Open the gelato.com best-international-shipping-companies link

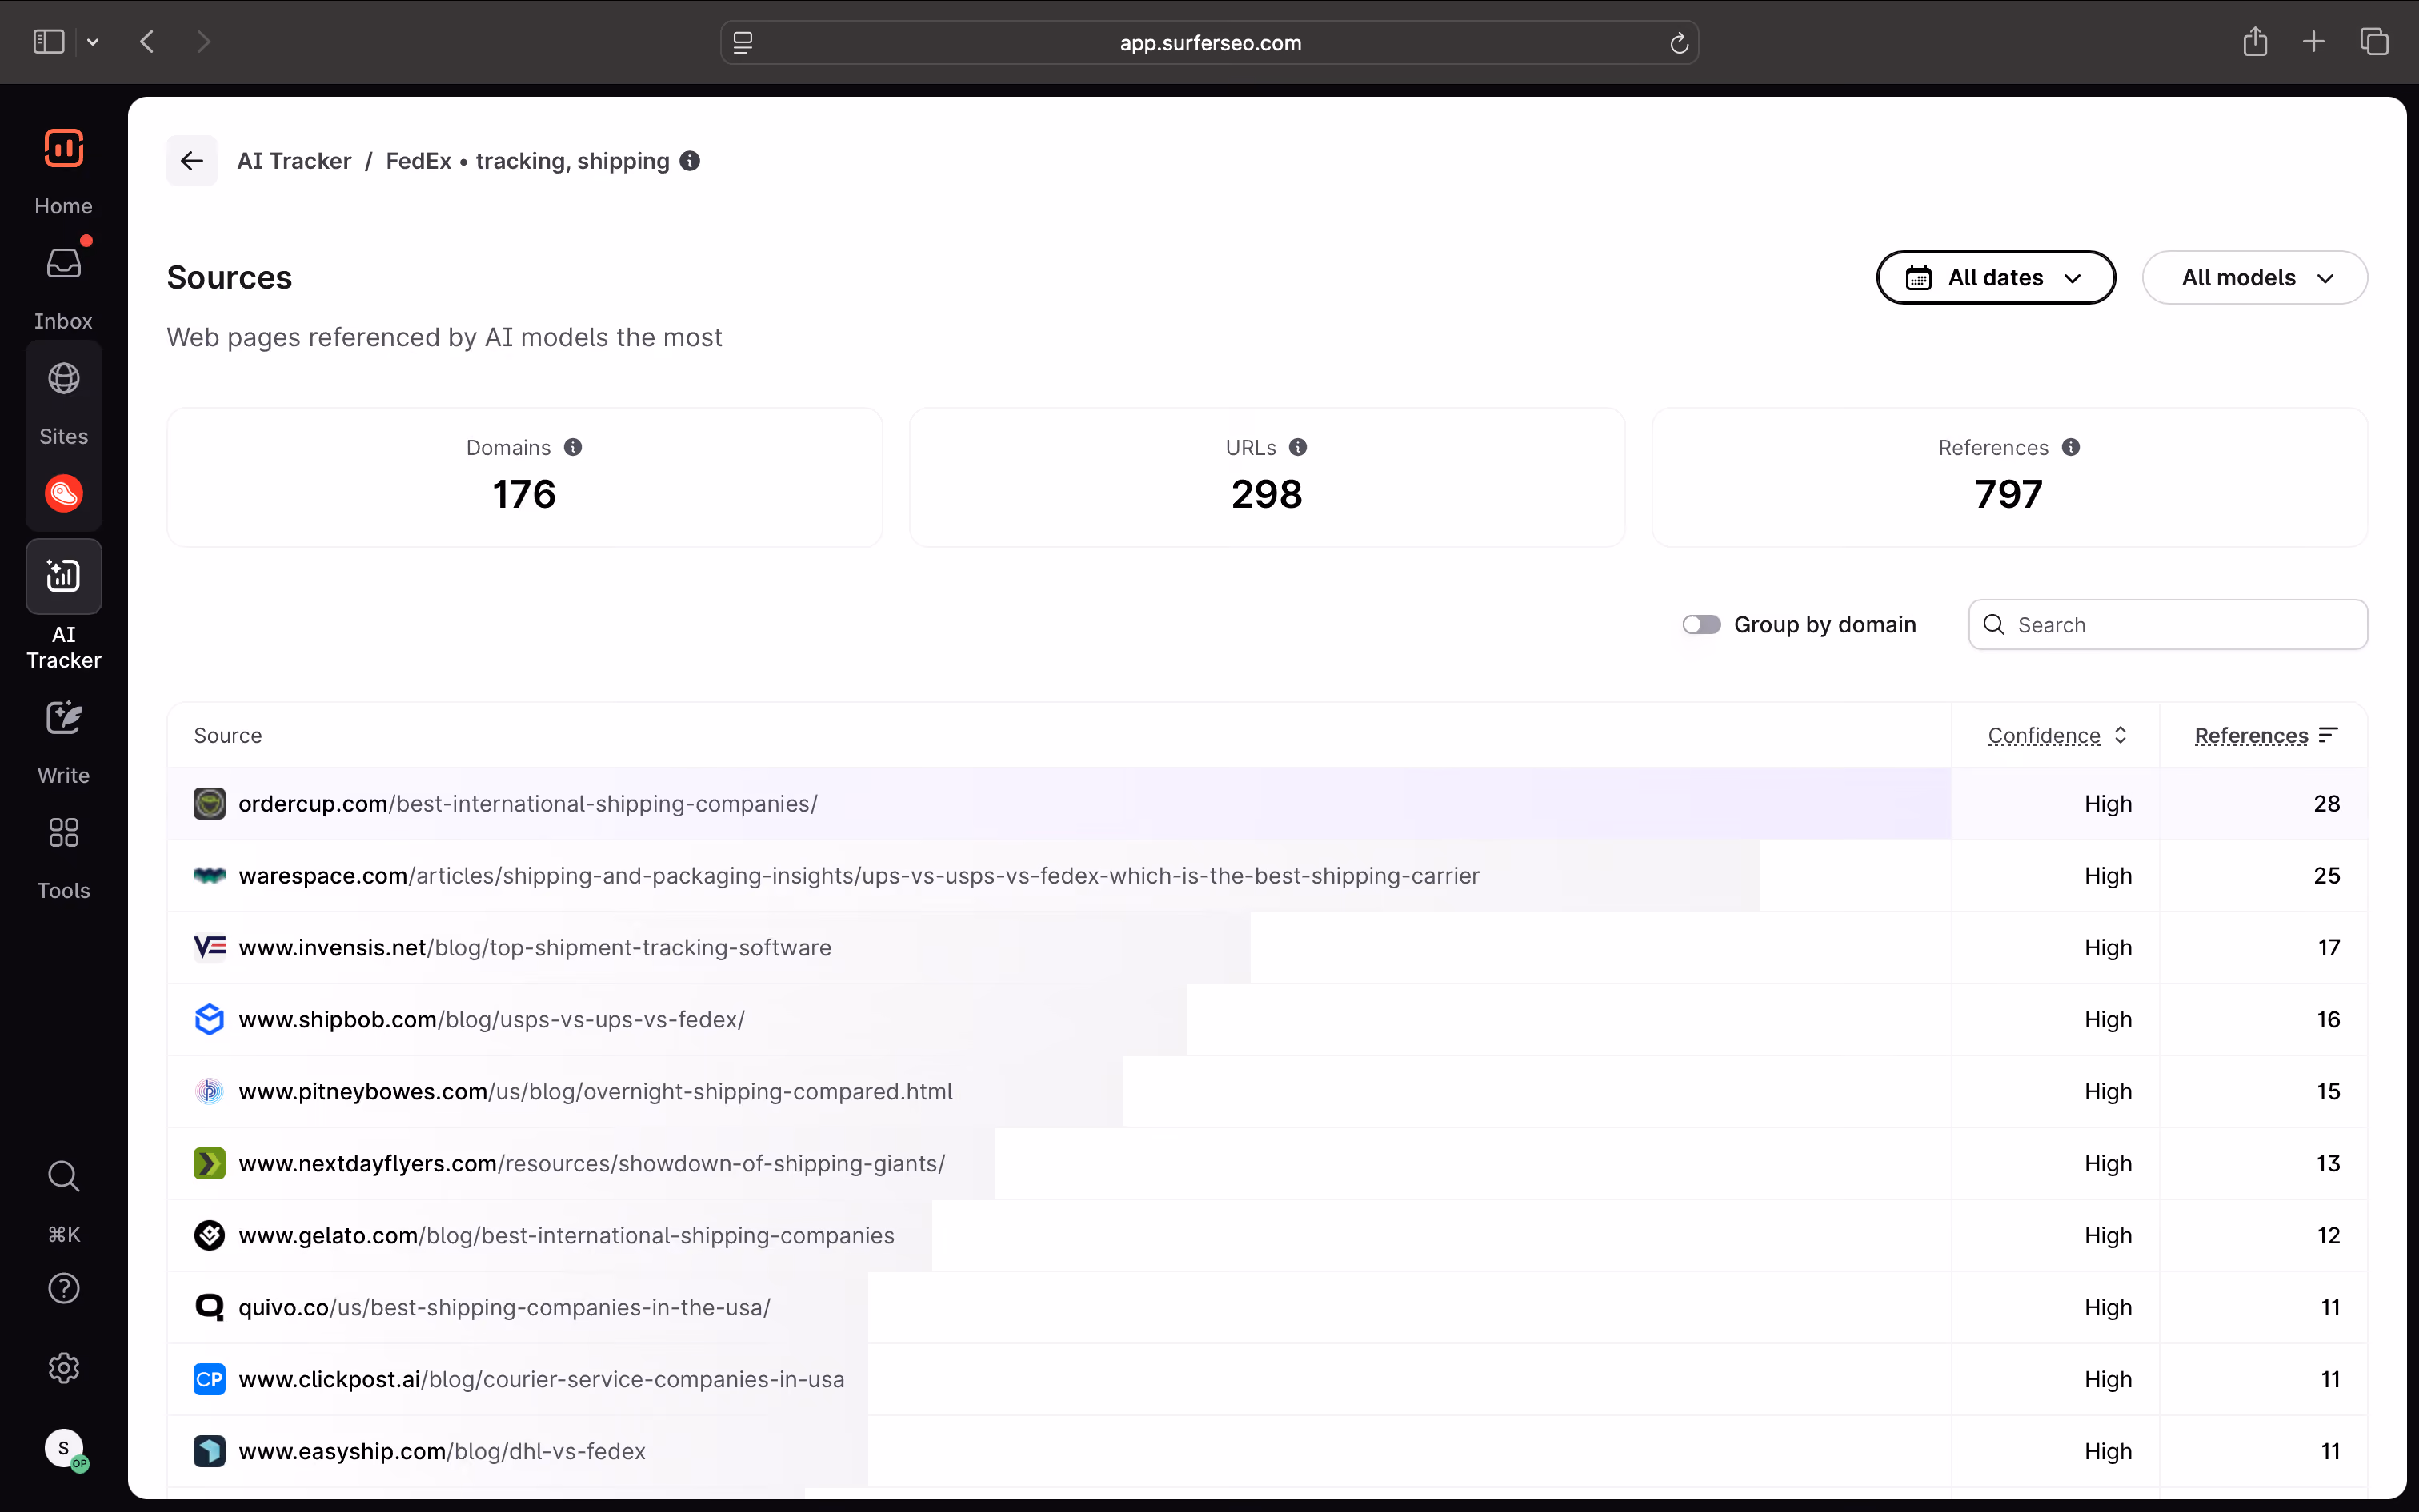point(567,1235)
